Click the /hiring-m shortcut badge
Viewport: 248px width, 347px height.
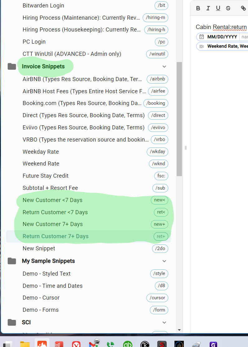[x=155, y=18]
